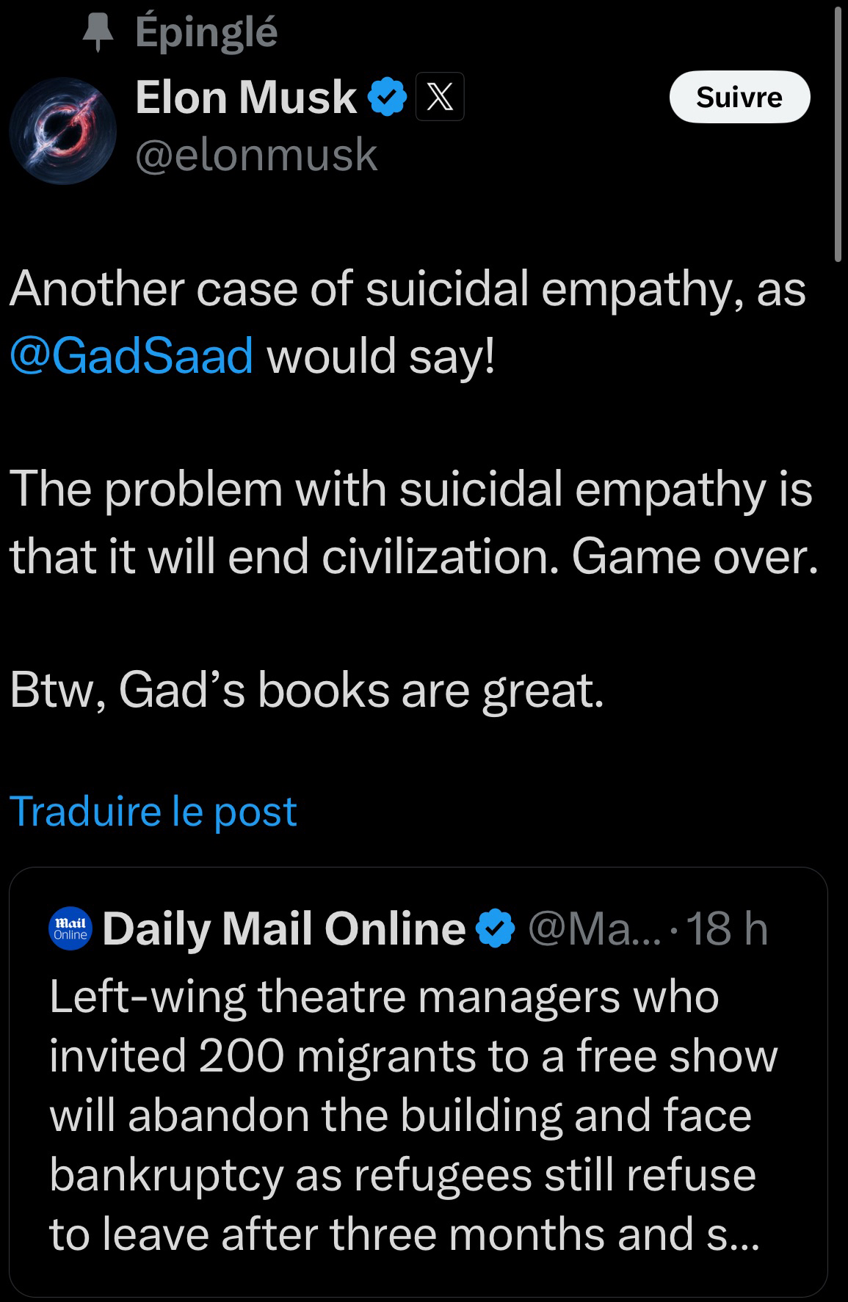Click the vertical scrollbar on the right
This screenshot has width=848, height=1302.
pos(838,132)
